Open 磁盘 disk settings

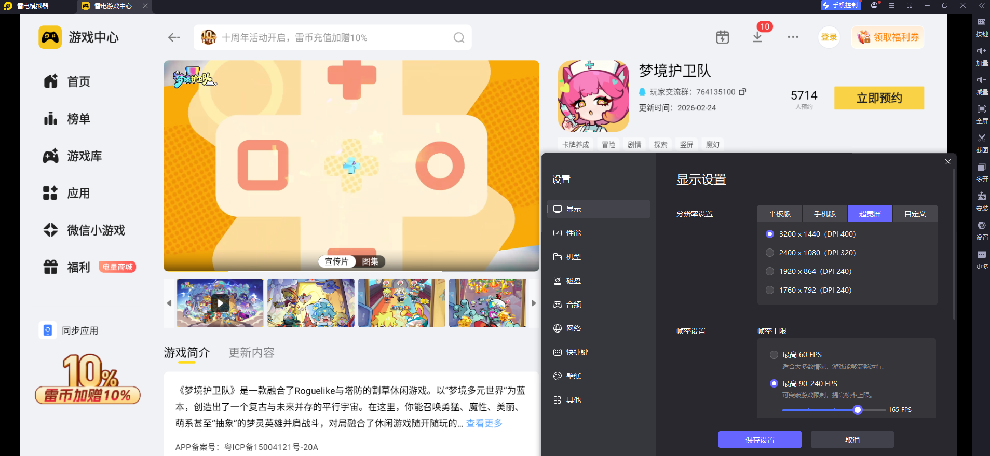pyautogui.click(x=599, y=281)
